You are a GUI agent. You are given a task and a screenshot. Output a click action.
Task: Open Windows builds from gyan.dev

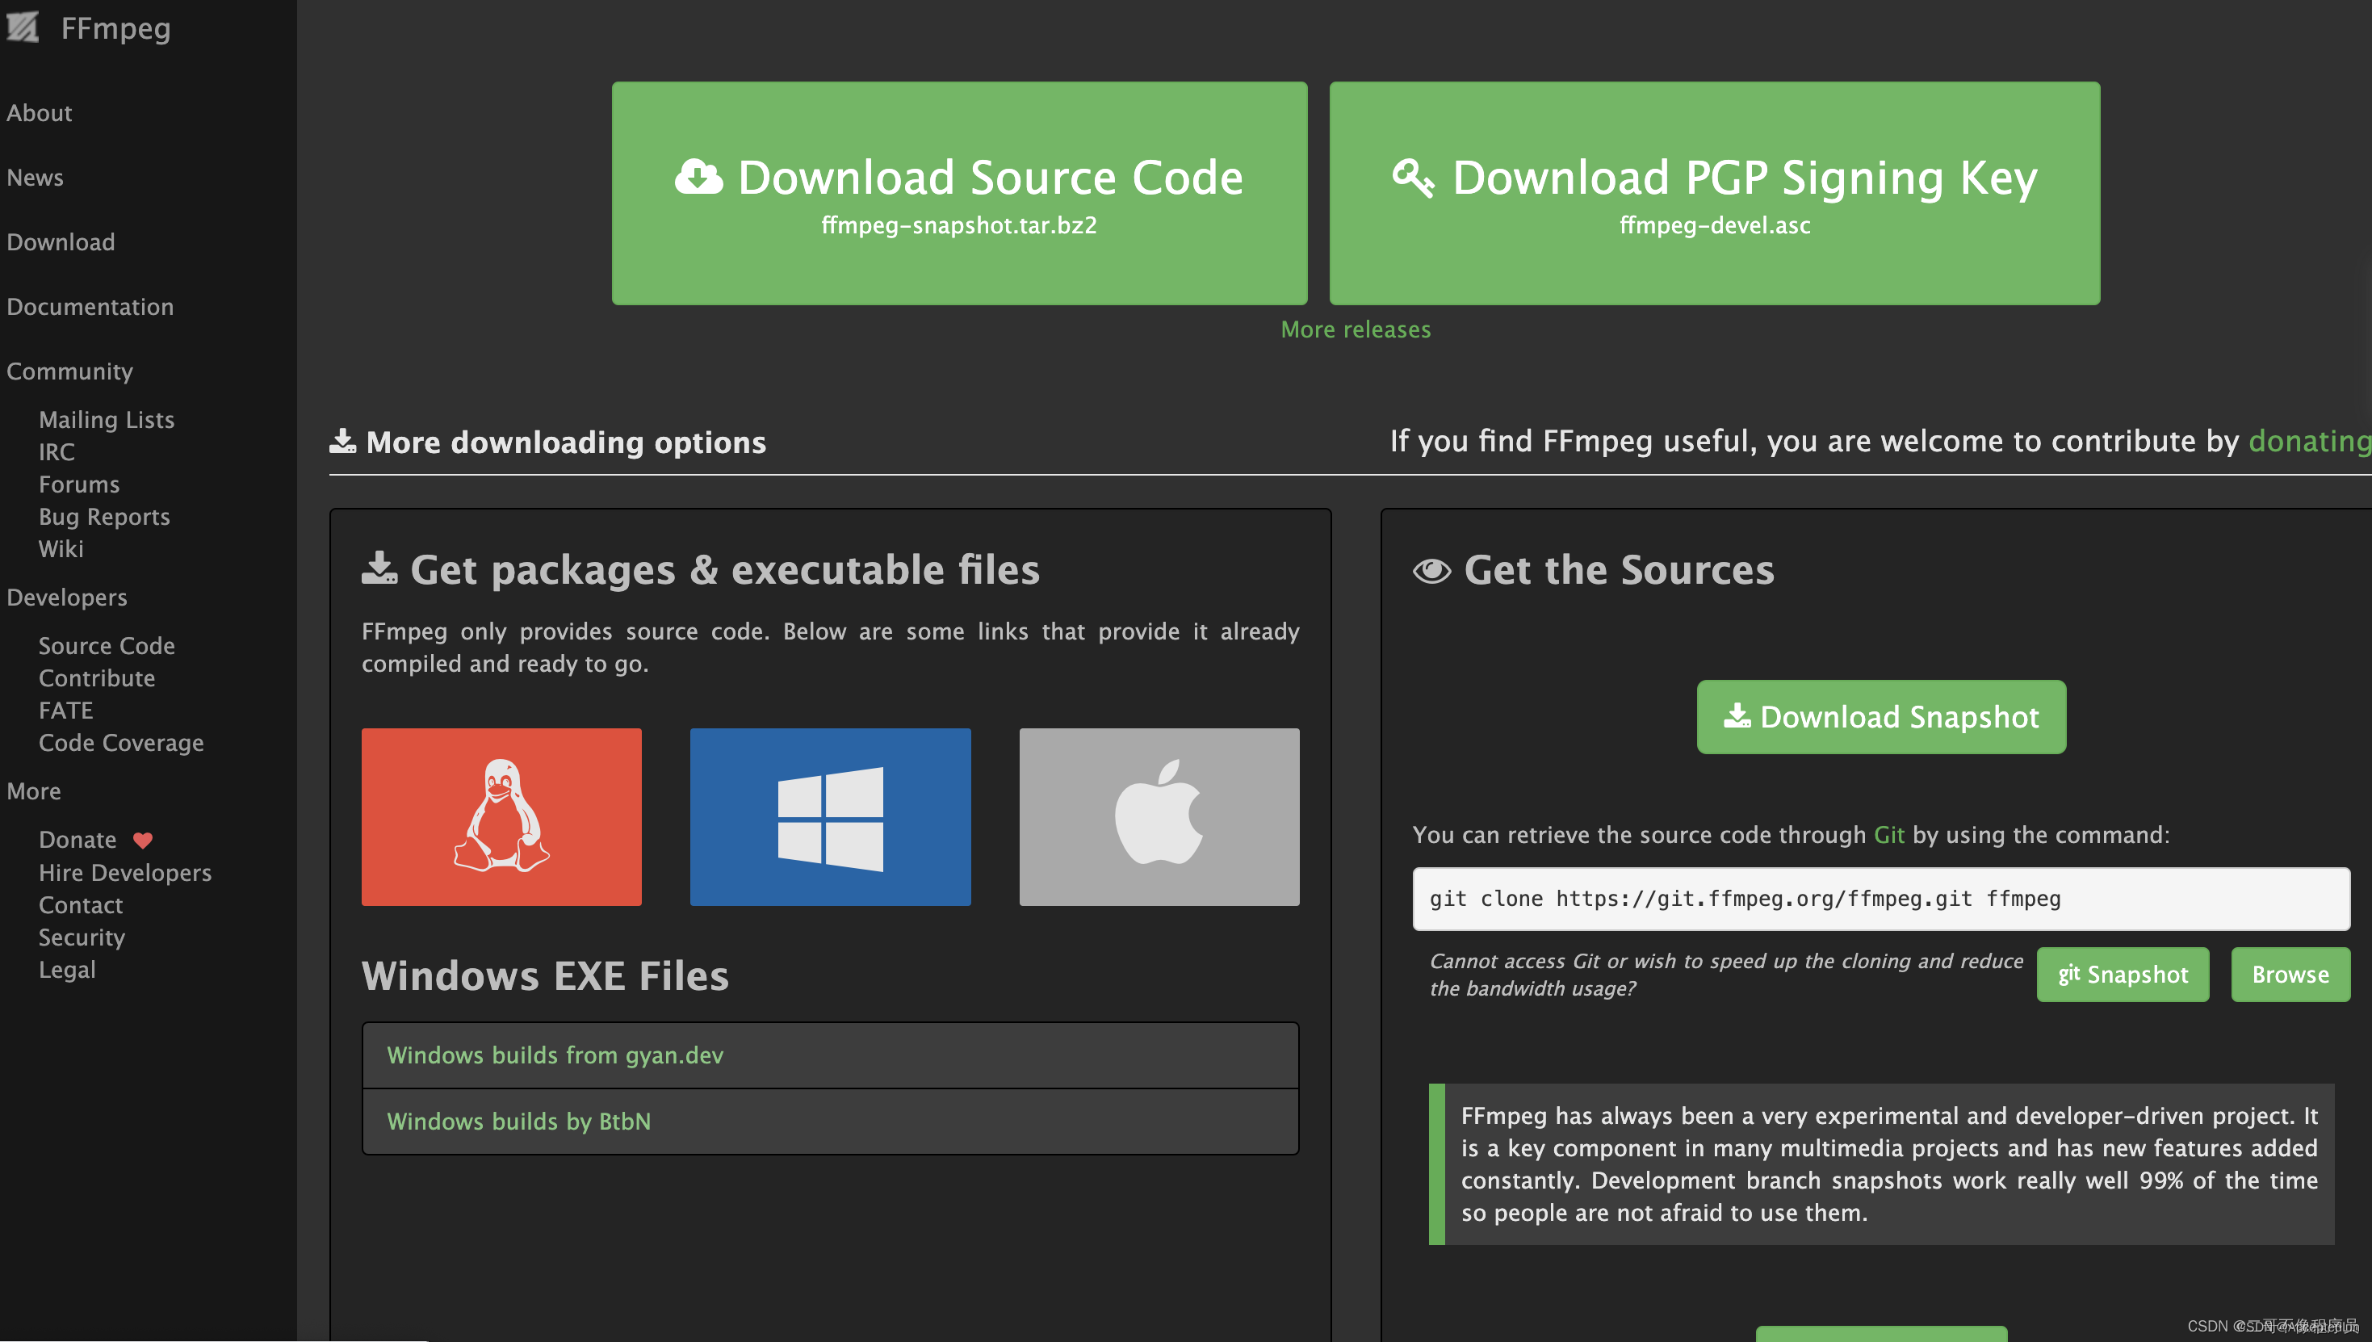coord(555,1055)
